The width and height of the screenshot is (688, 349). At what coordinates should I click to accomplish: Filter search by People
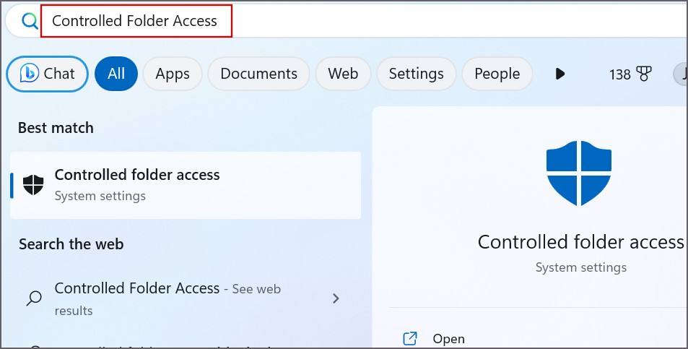tap(497, 74)
